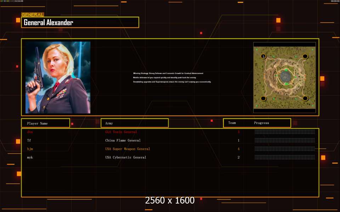
Task: Click progress bar in dtm row
Action: click(285, 132)
